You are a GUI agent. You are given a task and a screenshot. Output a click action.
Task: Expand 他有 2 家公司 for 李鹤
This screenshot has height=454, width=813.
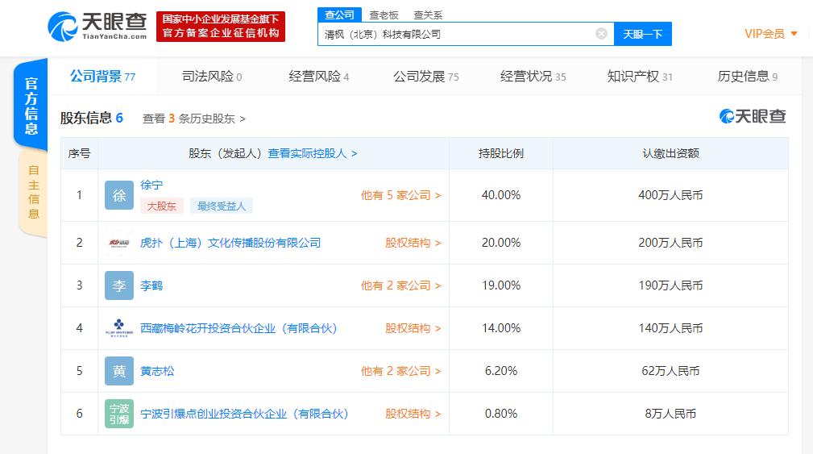click(x=400, y=286)
